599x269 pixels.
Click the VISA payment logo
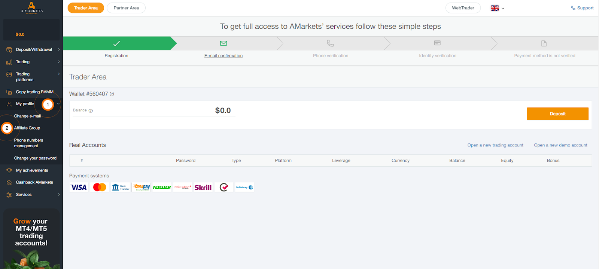tap(79, 187)
